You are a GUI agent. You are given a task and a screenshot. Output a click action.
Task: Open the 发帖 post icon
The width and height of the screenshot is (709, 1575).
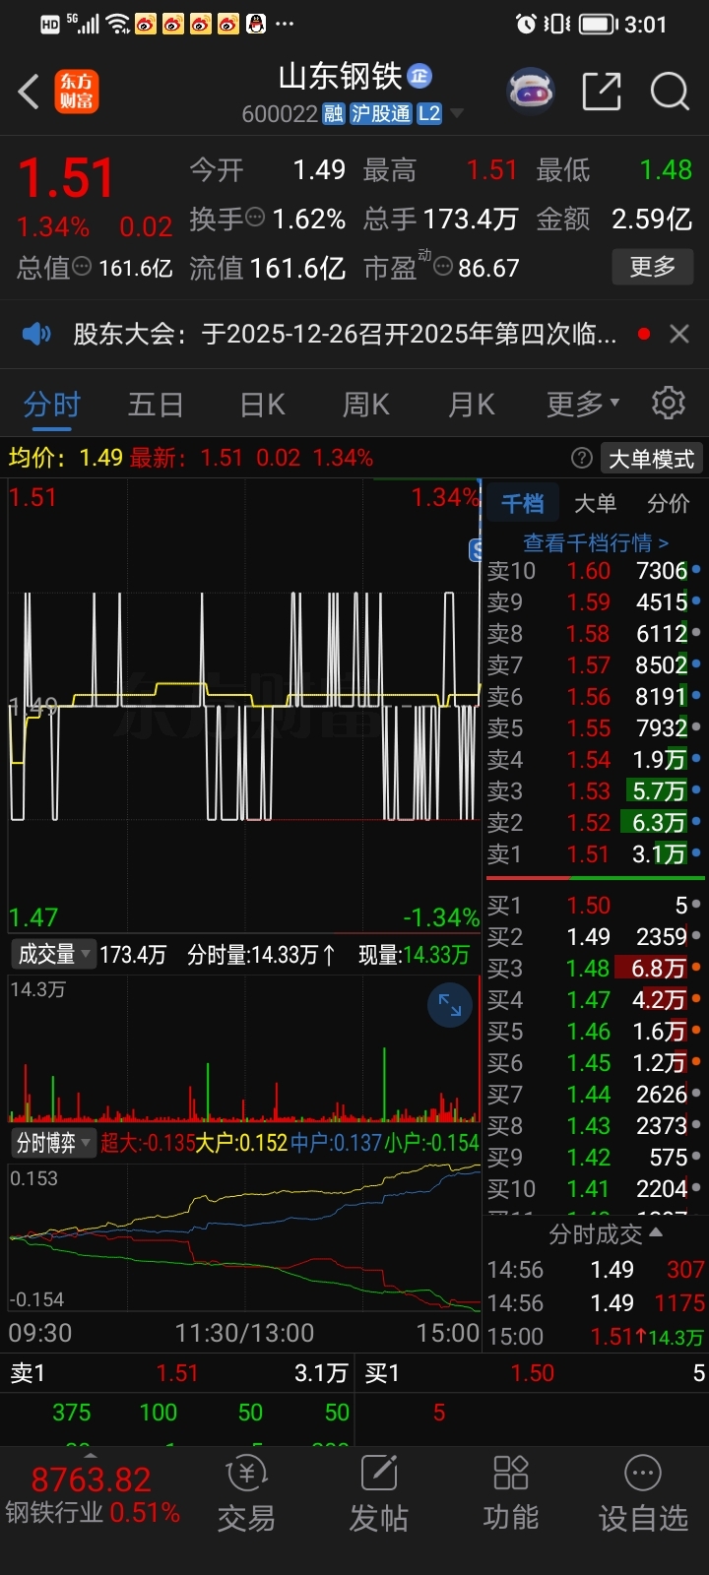(x=378, y=1494)
